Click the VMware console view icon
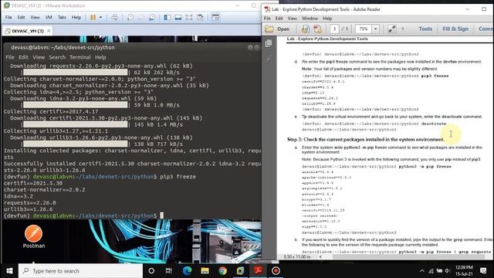 point(215,18)
